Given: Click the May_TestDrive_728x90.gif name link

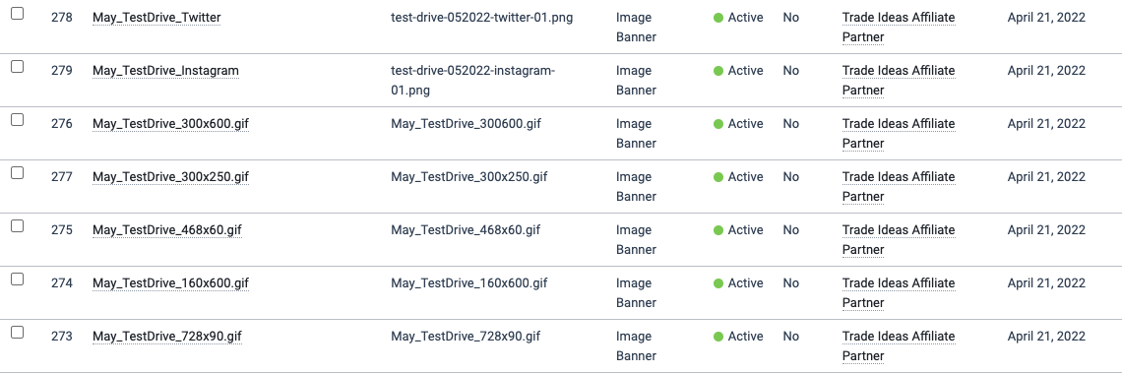Looking at the screenshot, I should (x=167, y=337).
